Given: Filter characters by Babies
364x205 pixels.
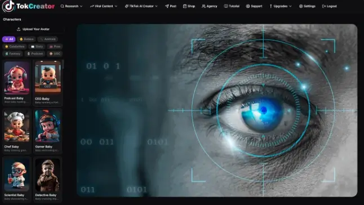Looking at the screenshot, I should click(x=26, y=39).
